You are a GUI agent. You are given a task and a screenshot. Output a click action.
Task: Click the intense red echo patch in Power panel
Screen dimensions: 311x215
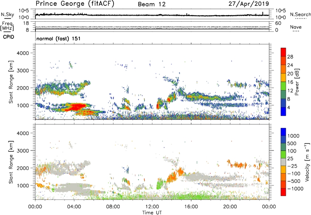pyautogui.click(x=76, y=107)
